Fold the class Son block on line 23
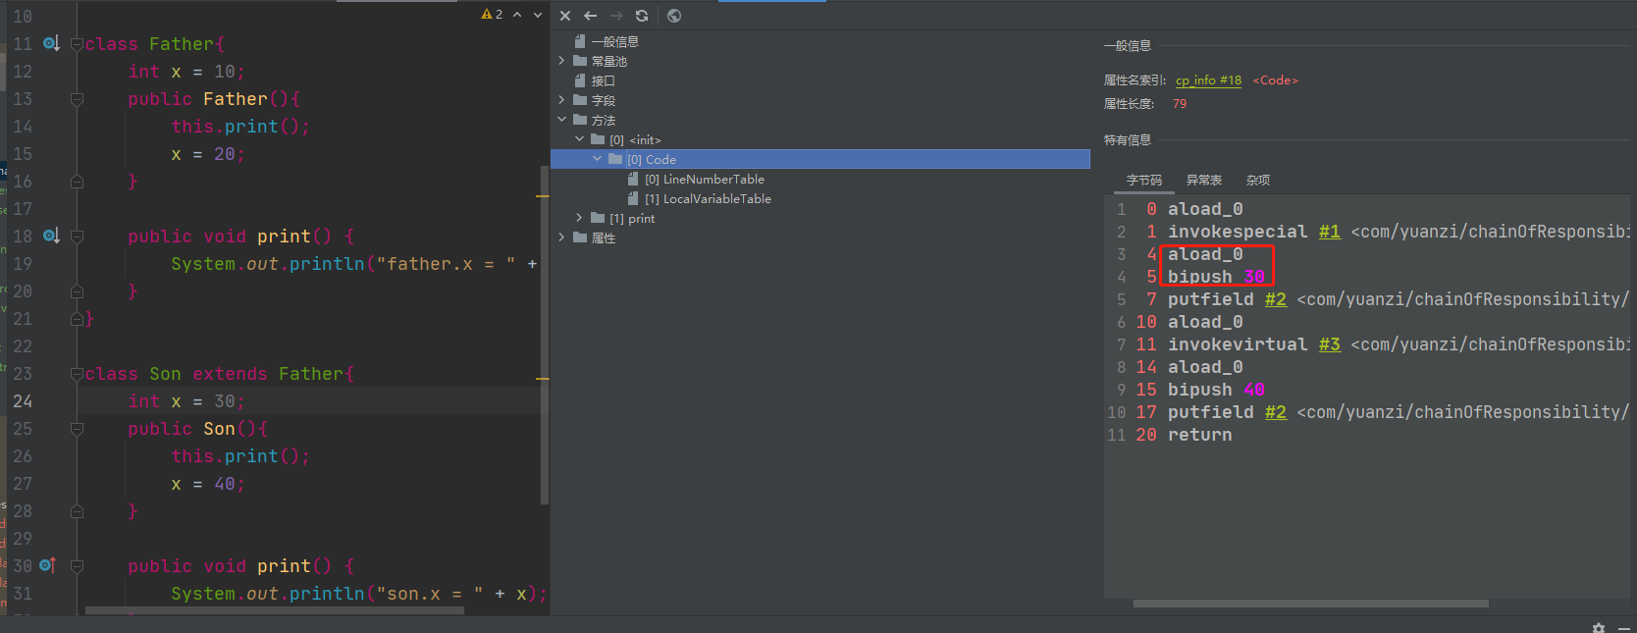Viewport: 1637px width, 633px height. tap(77, 374)
